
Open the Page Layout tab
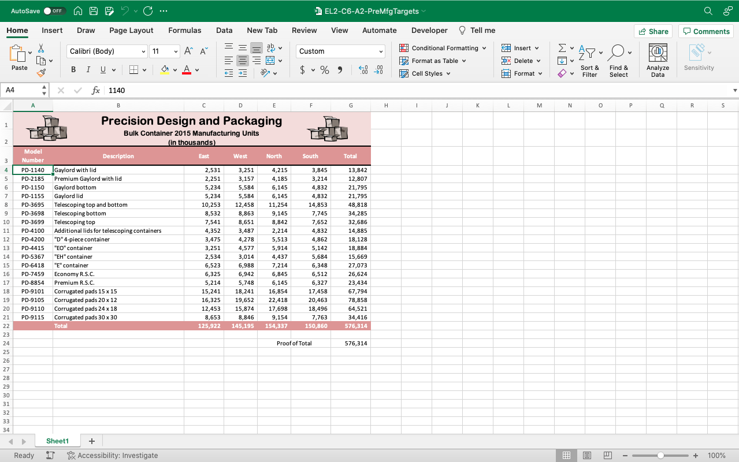pyautogui.click(x=131, y=31)
